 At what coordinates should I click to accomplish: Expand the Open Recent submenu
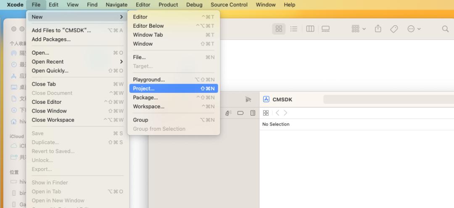(77, 62)
